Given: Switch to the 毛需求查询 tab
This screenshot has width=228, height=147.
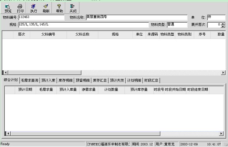Looking at the screenshot, I should pos(29,80).
